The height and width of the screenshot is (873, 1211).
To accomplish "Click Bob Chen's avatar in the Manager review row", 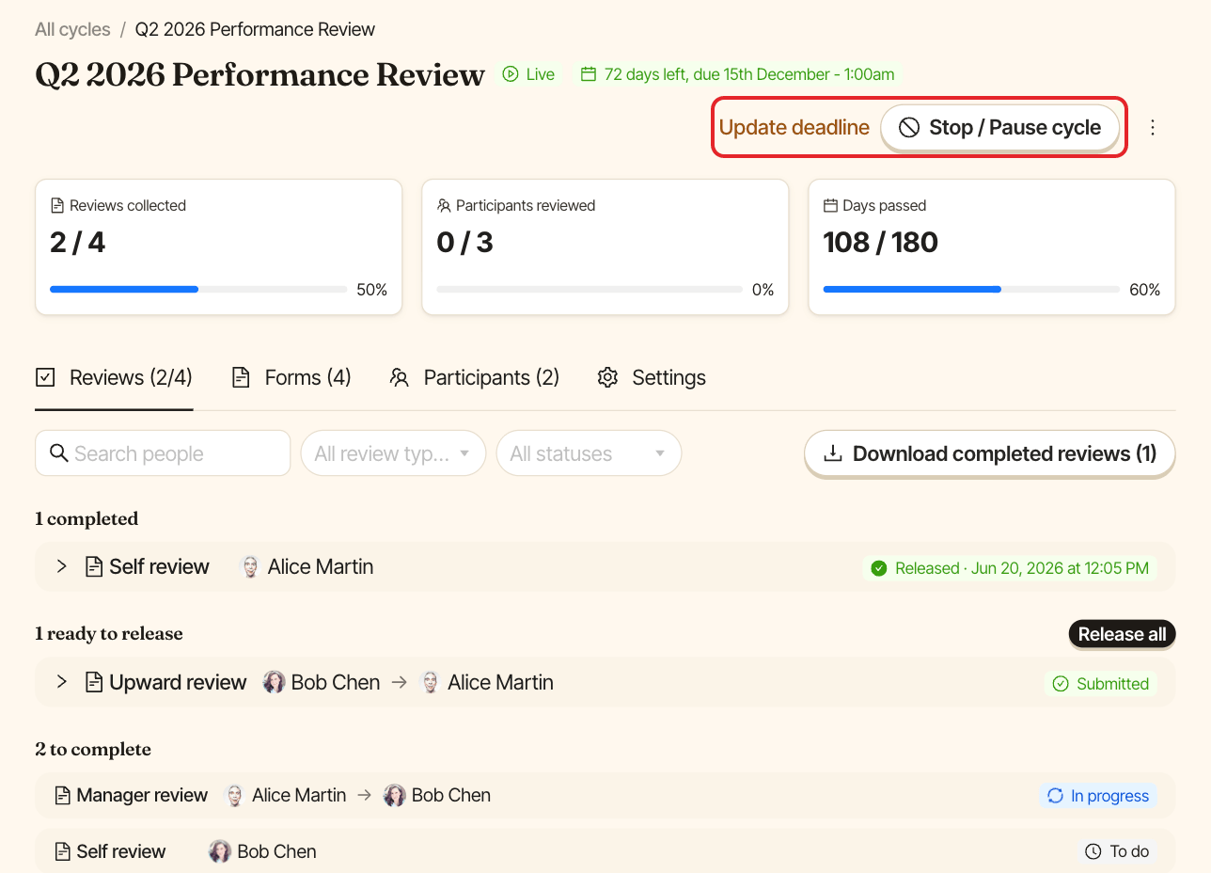I will click(x=395, y=796).
